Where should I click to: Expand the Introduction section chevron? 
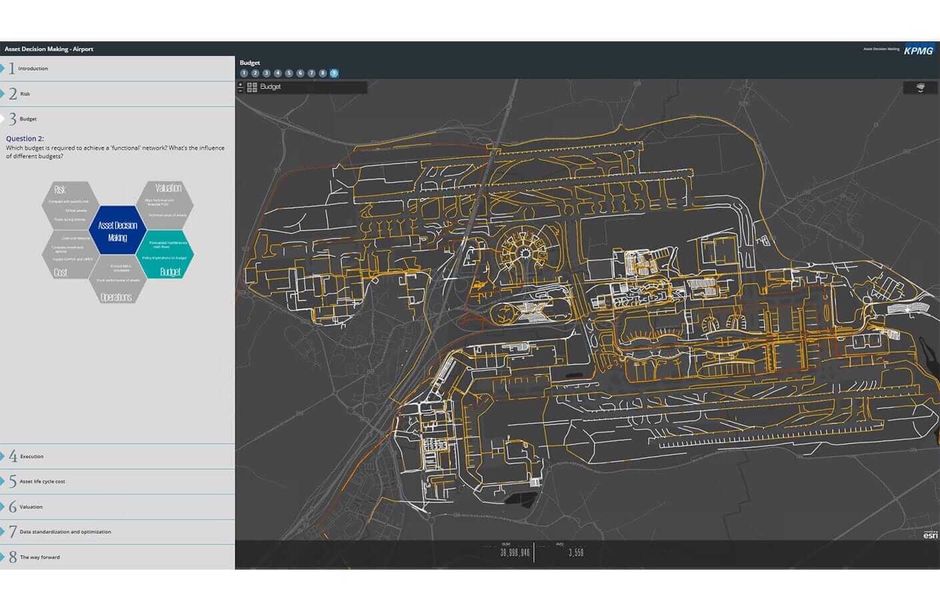(3, 68)
